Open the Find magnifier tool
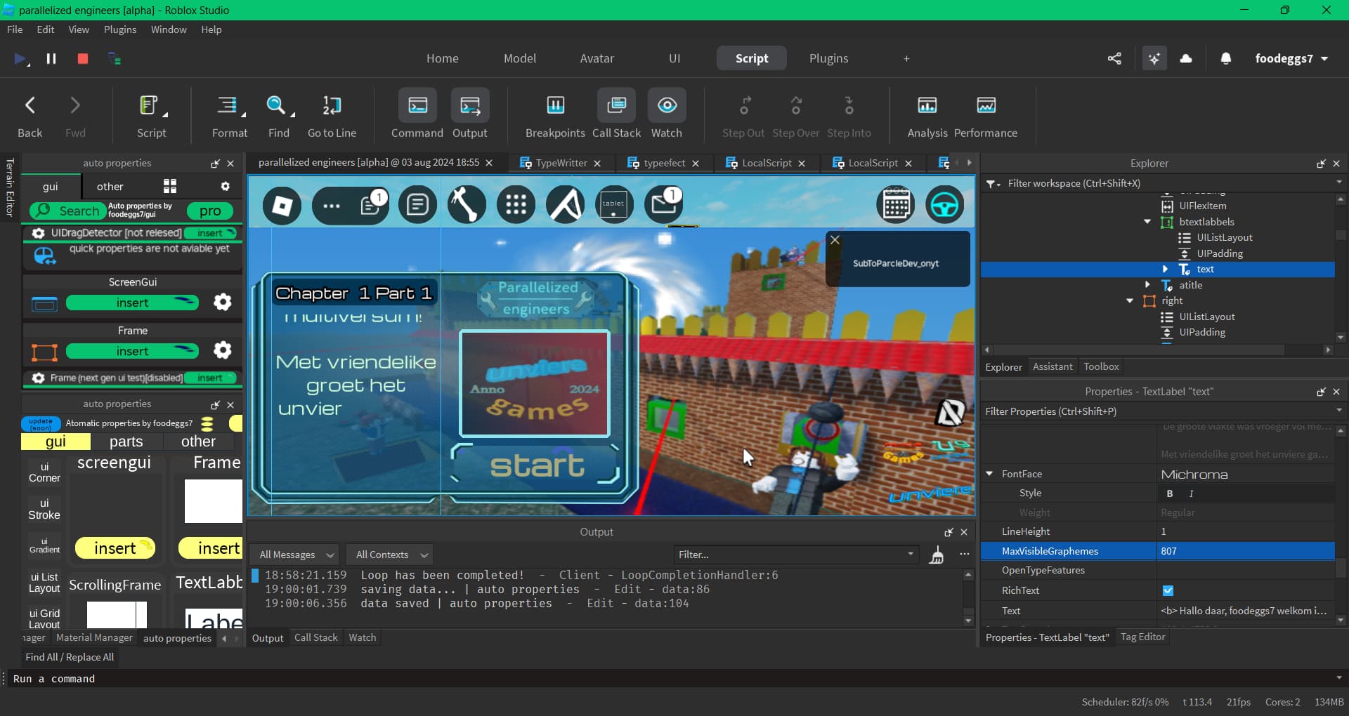The width and height of the screenshot is (1349, 716). click(x=277, y=106)
